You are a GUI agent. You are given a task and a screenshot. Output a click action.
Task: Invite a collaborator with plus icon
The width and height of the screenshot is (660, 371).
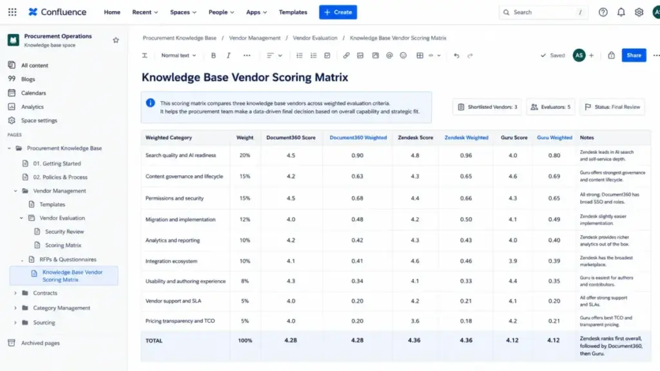tap(592, 55)
